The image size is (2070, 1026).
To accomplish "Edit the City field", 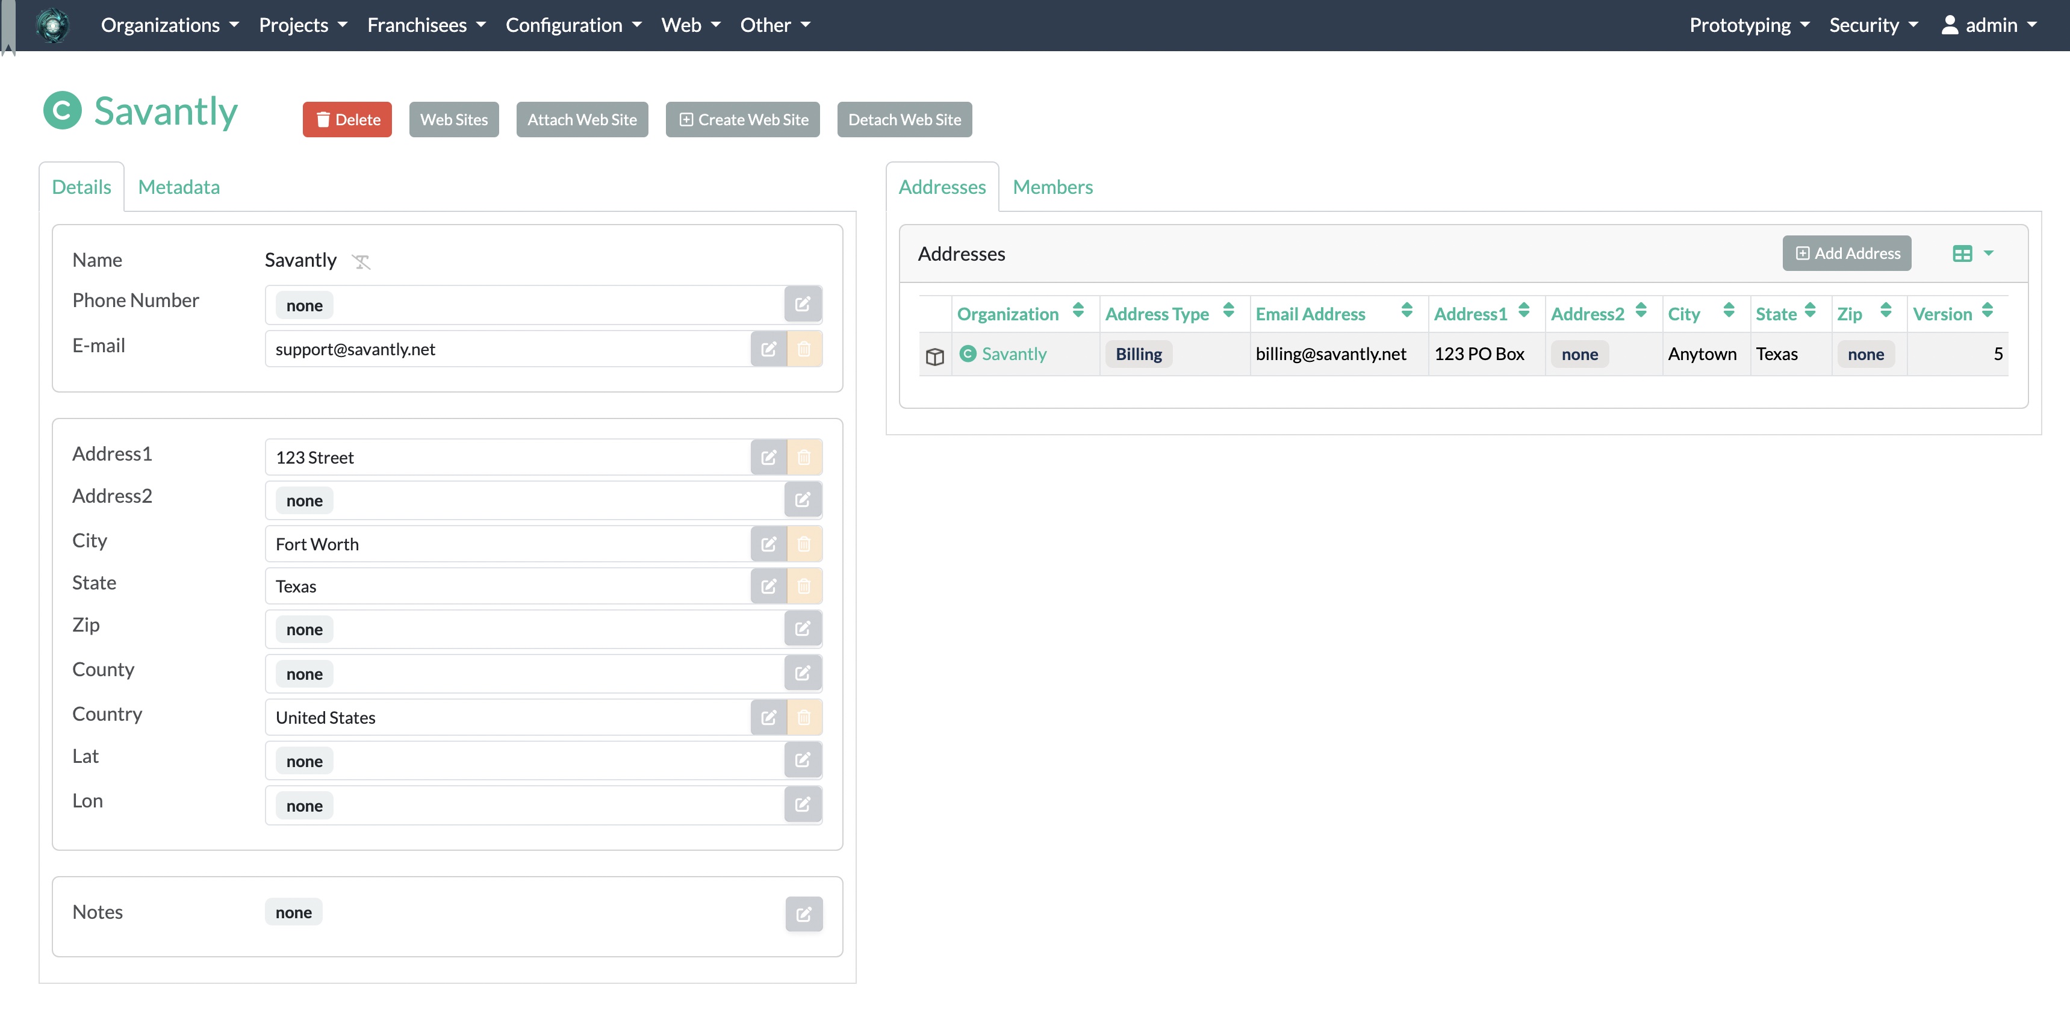I will [x=768, y=544].
